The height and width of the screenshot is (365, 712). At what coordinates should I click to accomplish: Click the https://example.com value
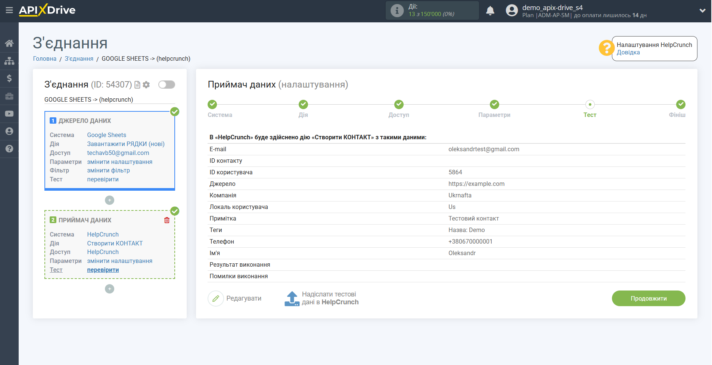(476, 184)
